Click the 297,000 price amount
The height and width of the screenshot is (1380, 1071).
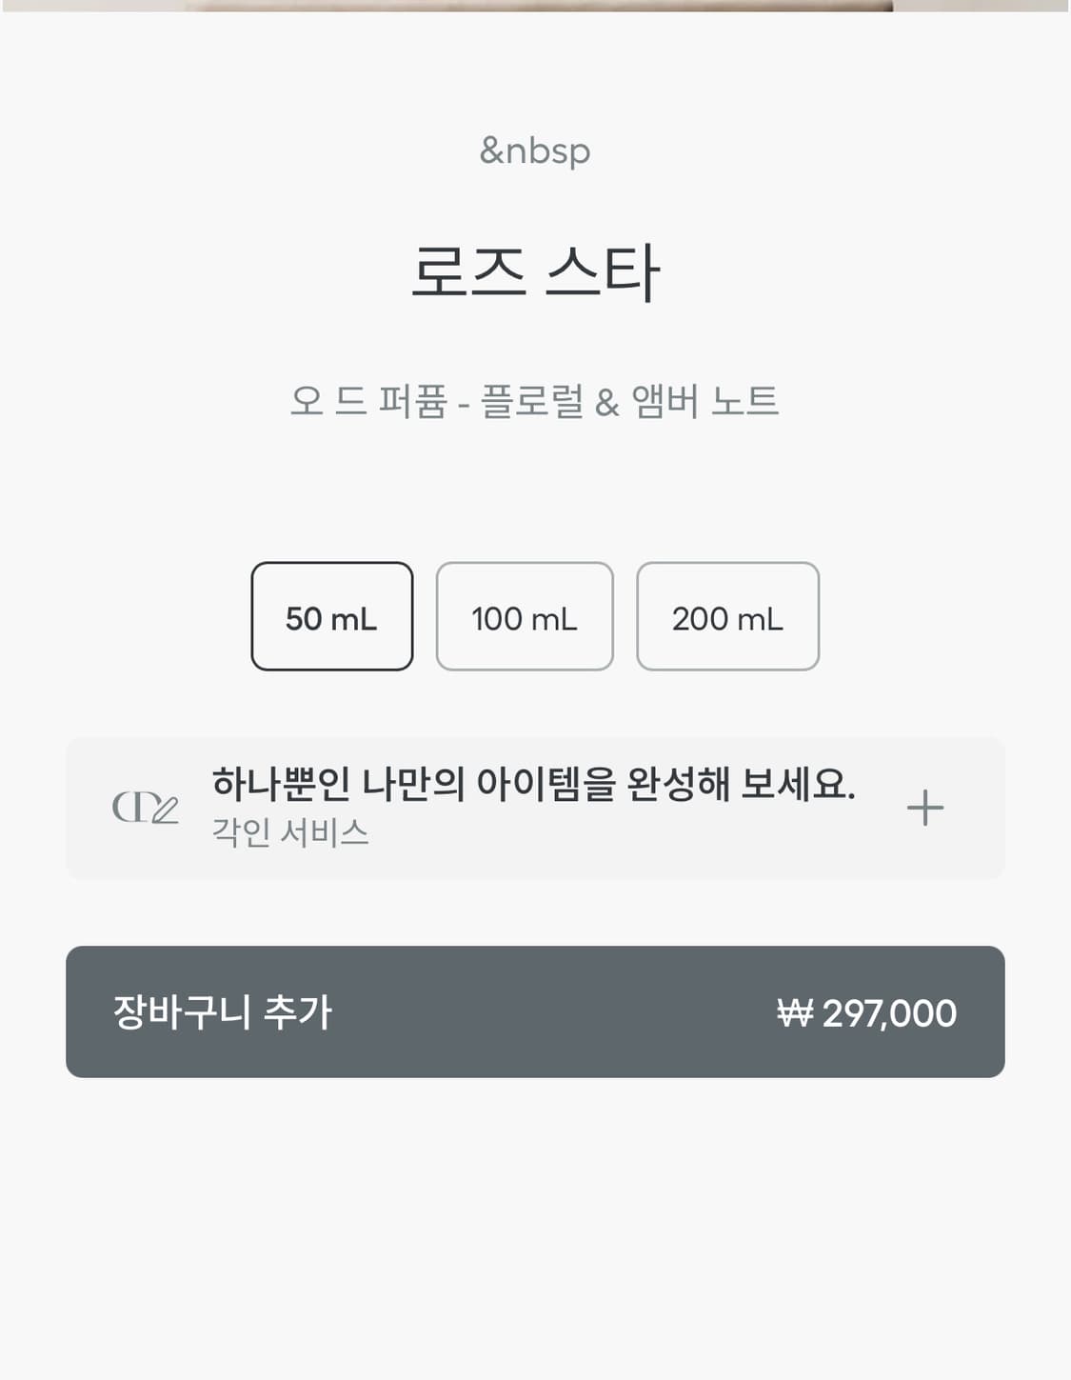click(889, 1013)
